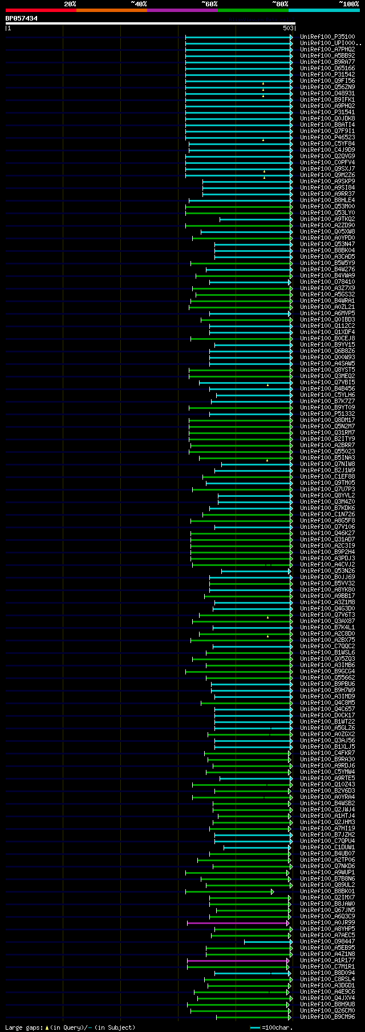Click the yellow gap marker on the Q56ZN9 row
The width and height of the screenshot is (365, 1032).
pyautogui.click(x=263, y=90)
